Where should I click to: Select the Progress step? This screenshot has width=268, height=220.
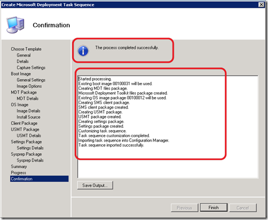(18, 173)
